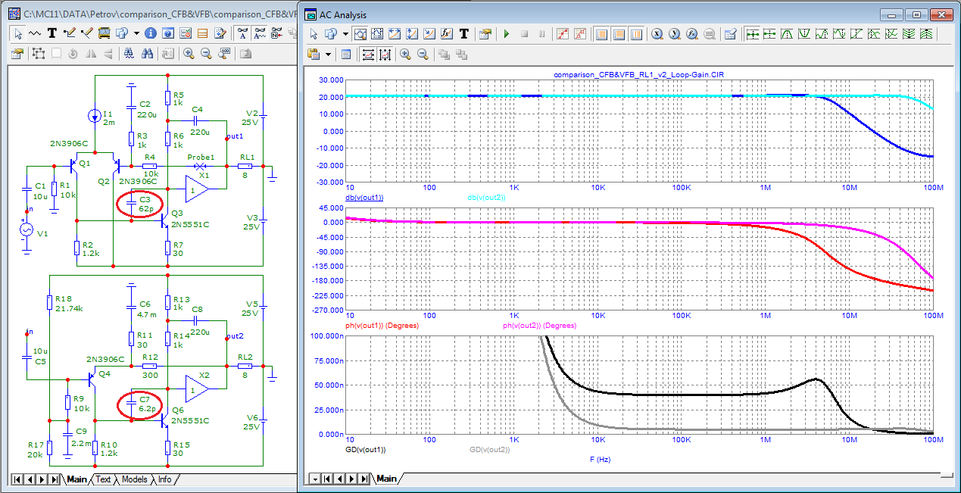Open the dropdown arrow next to schematic Graphics tool
The width and height of the screenshot is (961, 493).
coord(136,33)
